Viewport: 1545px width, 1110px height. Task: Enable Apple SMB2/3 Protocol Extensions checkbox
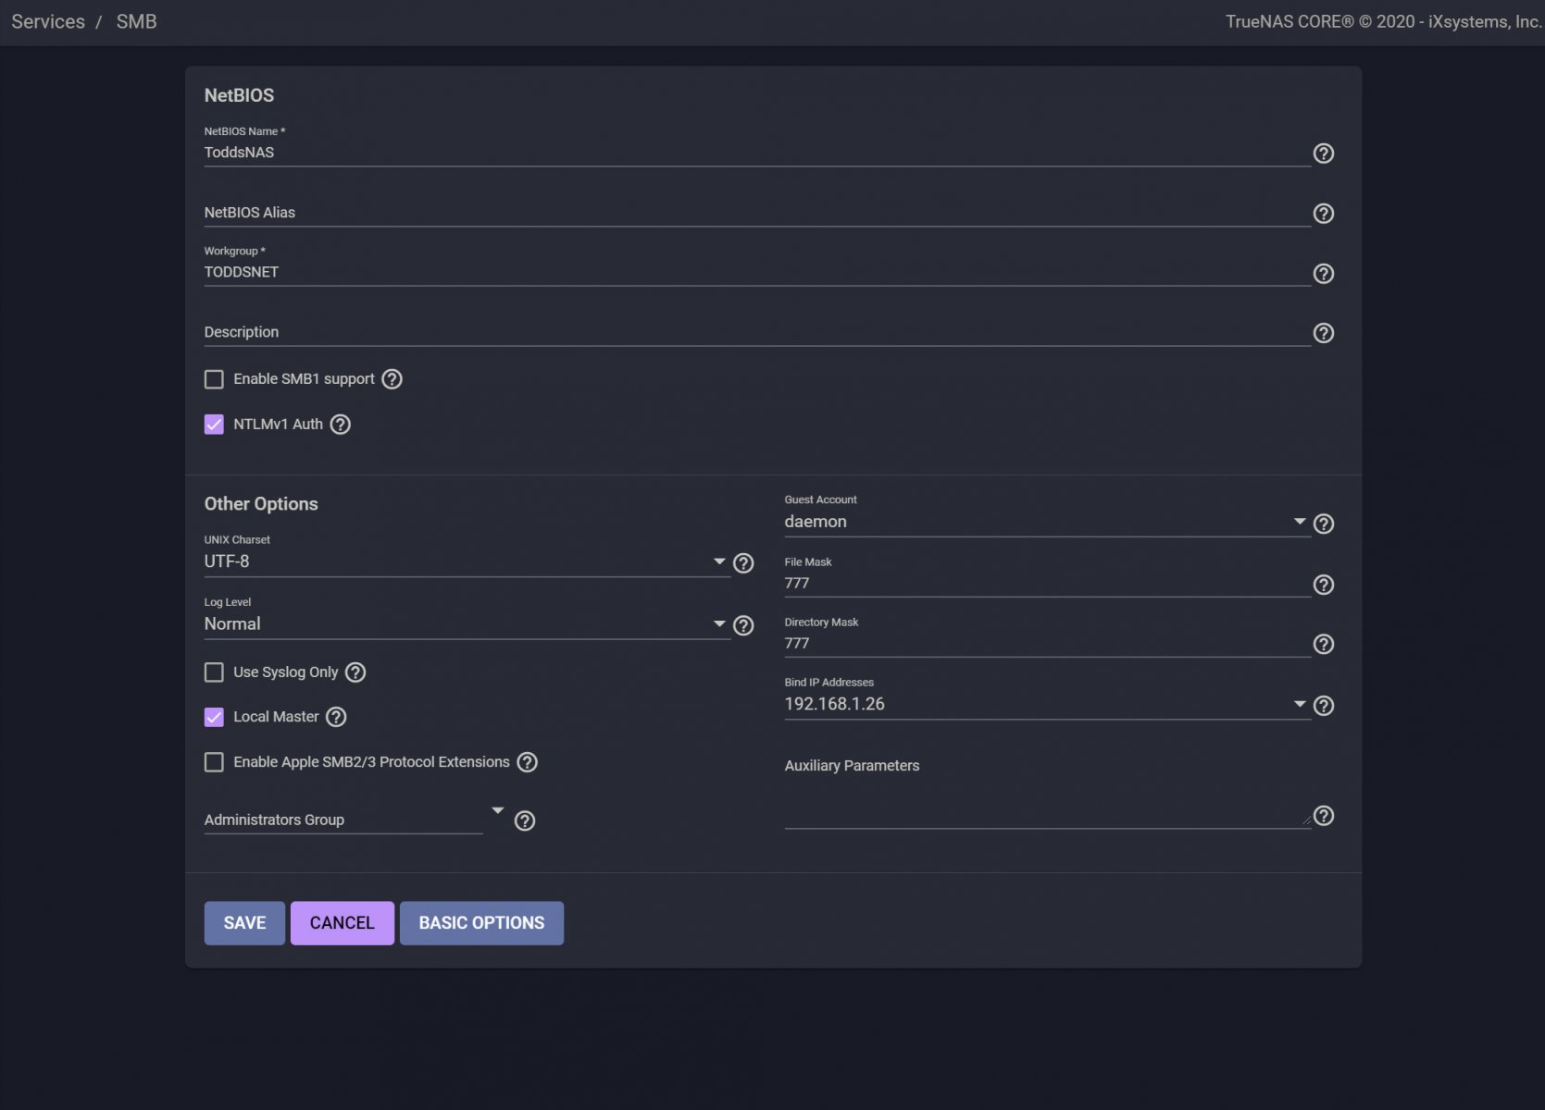(x=214, y=762)
